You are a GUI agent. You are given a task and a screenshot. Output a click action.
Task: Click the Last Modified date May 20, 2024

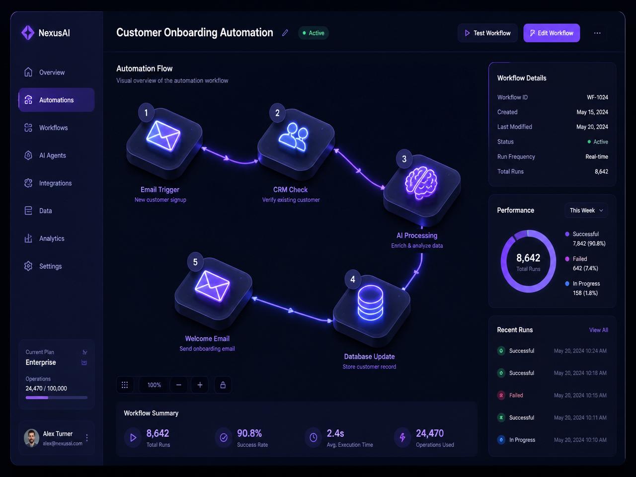click(592, 127)
